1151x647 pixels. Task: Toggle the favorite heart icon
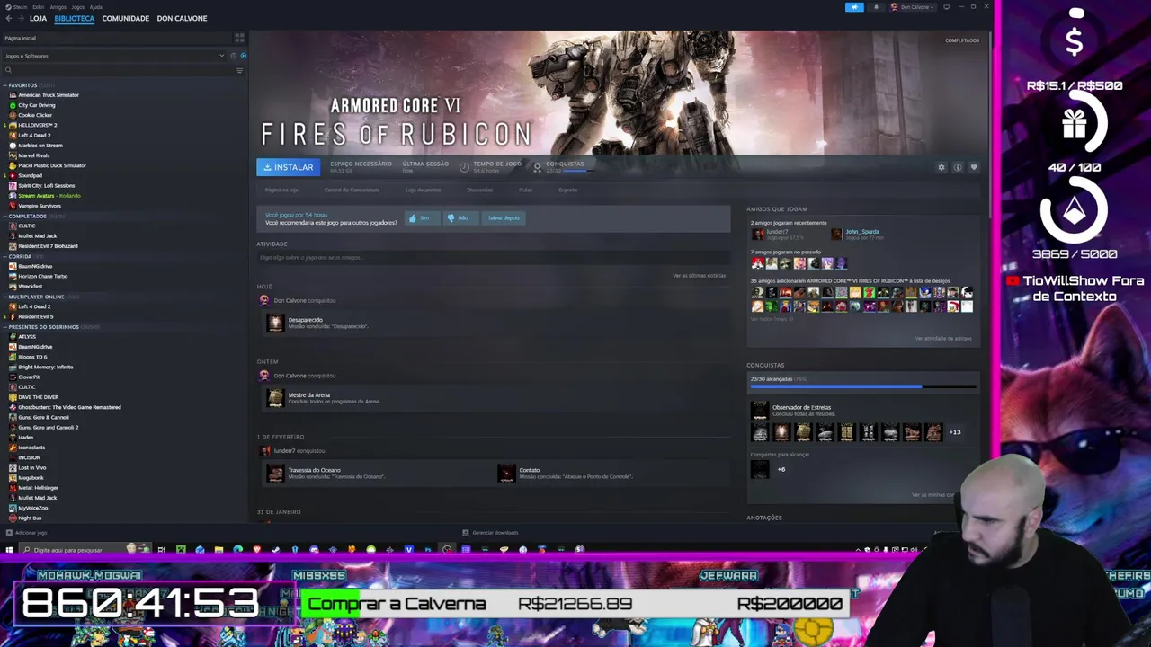coord(974,167)
